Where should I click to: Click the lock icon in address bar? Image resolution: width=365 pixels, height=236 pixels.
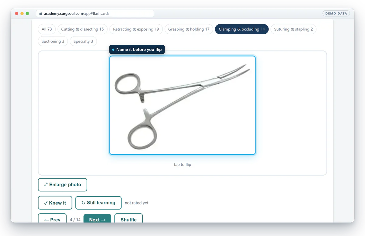click(40, 14)
